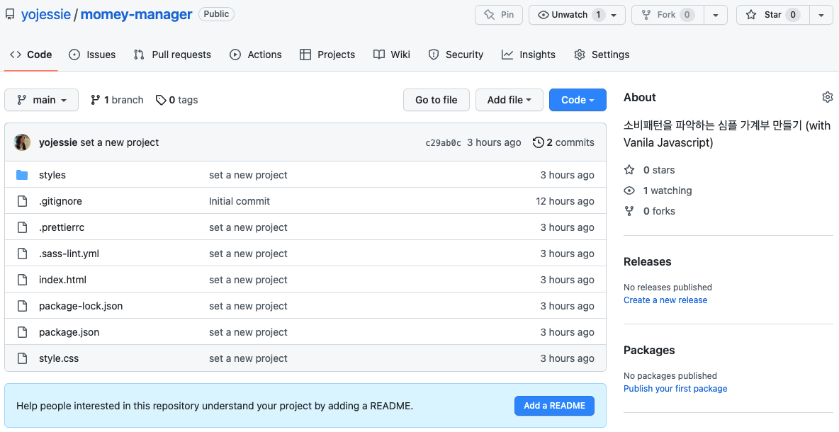Open the Unwatch notifications dropdown
Viewport: 839px width, 432px height.
pyautogui.click(x=577, y=14)
